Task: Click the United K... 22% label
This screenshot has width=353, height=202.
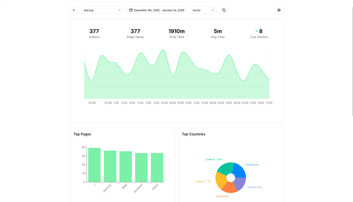Action: point(214,159)
